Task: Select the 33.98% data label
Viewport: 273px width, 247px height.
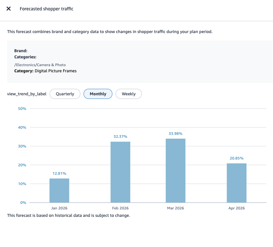Action: tap(176, 133)
